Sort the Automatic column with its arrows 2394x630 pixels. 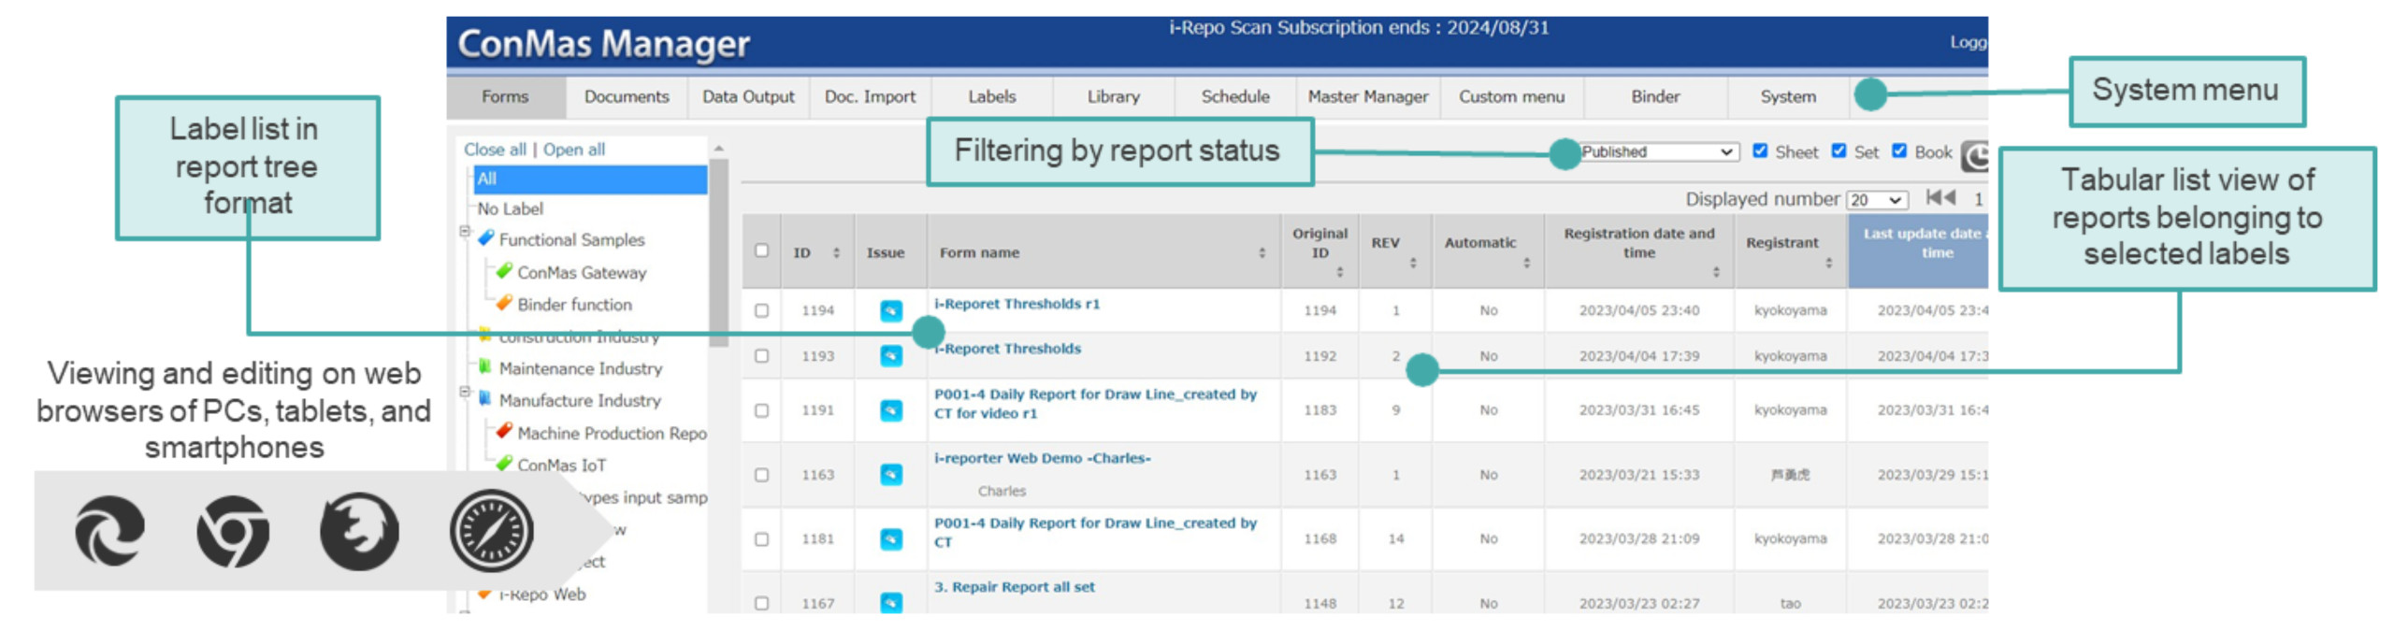[1525, 263]
